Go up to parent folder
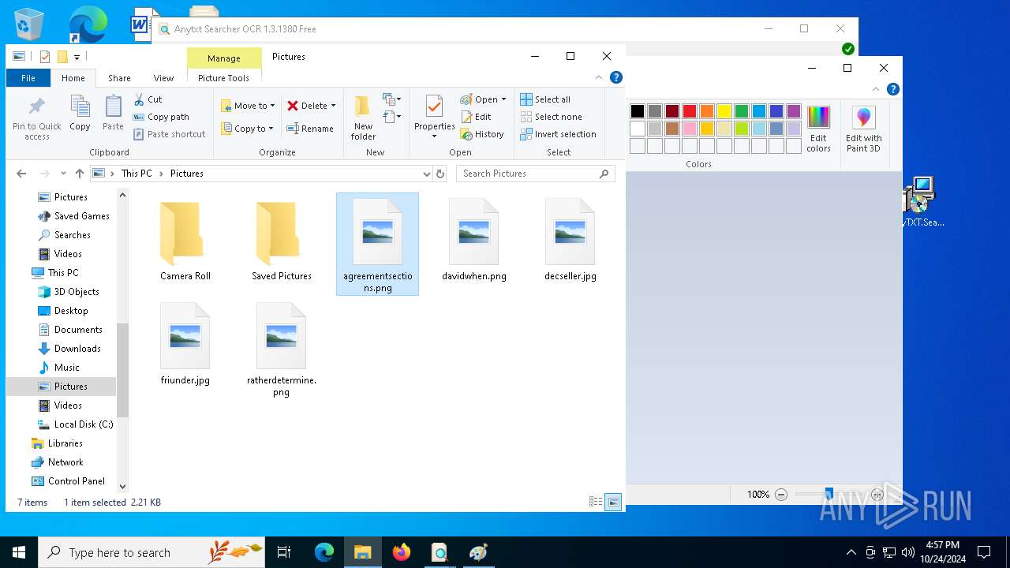Screen dimensions: 1010x568 tap(79, 174)
